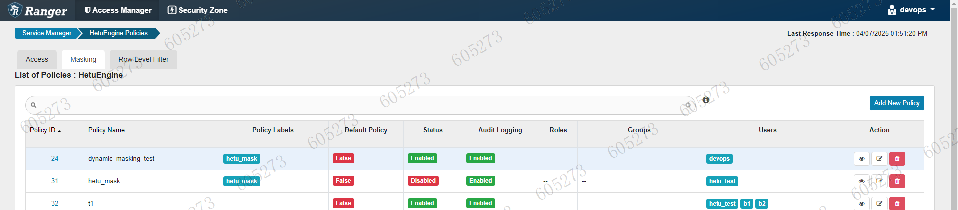Viewport: 958px width, 210px height.
Task: Click hetu_test user tag in row 31
Action: [722, 181]
